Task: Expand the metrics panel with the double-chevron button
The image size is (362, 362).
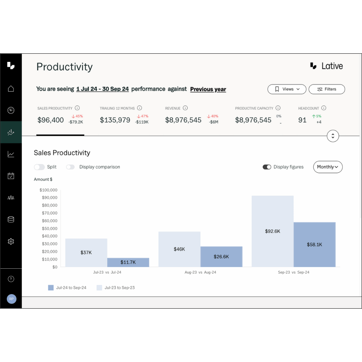Action: click(x=333, y=136)
